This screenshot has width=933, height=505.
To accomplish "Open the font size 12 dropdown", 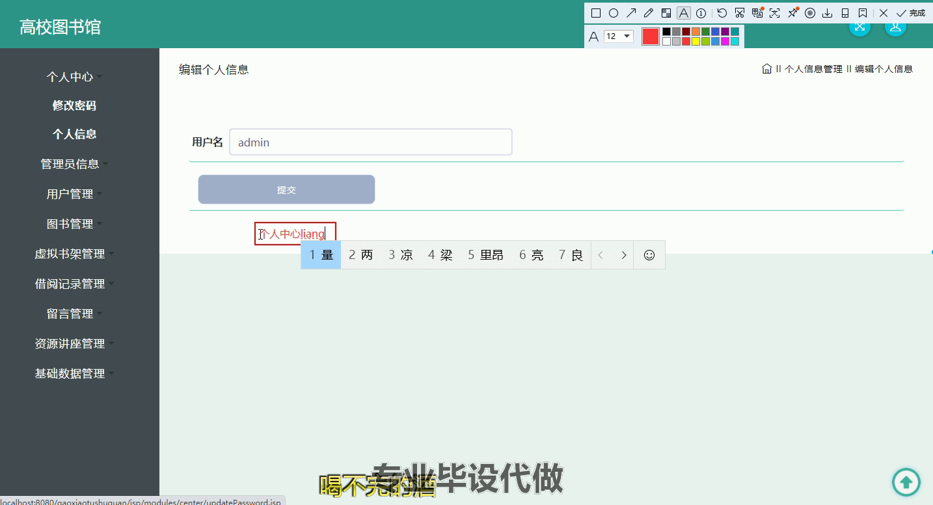I will pos(619,36).
